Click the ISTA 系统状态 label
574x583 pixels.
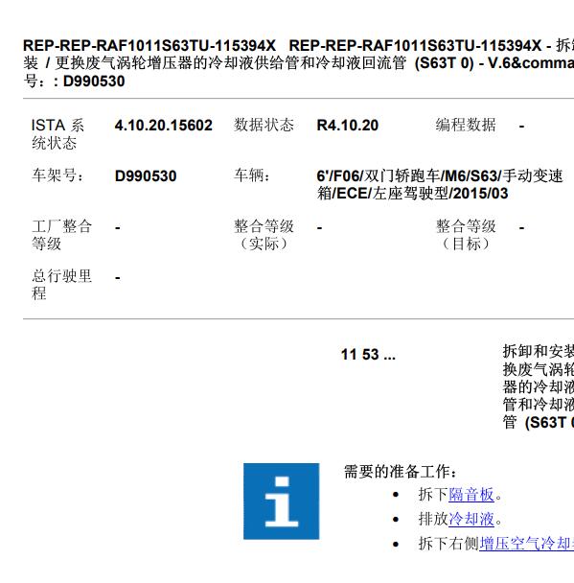pyautogui.click(x=57, y=134)
